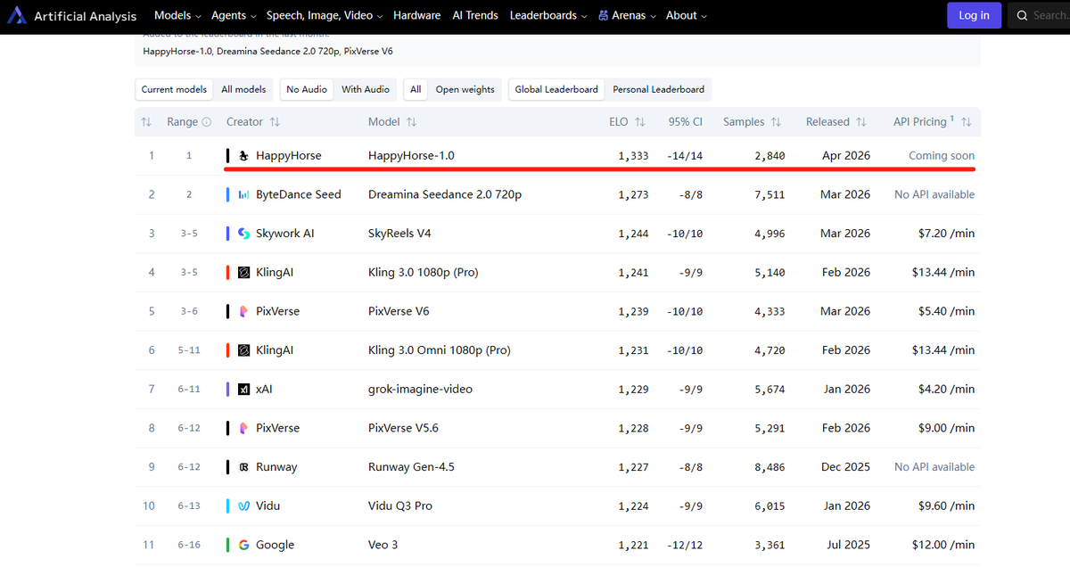1070x567 pixels.
Task: Click the search magnifier icon
Action: [1021, 15]
